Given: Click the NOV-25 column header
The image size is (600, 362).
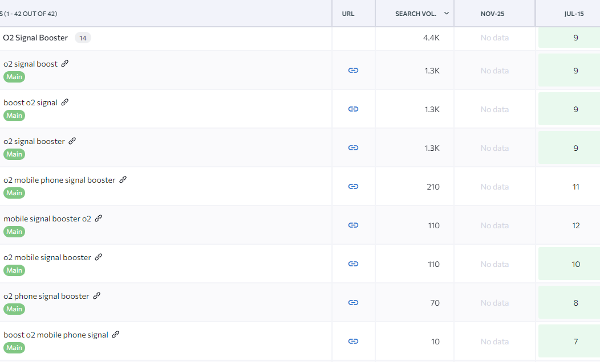Looking at the screenshot, I should 492,14.
